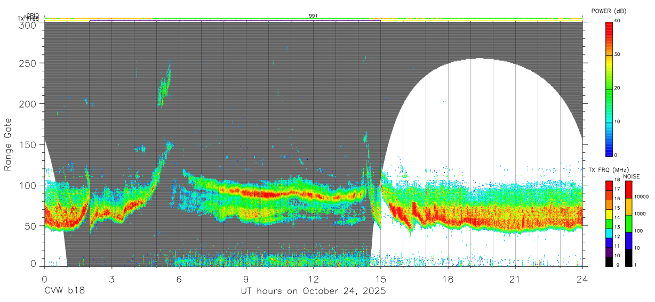Screen dimensions: 655x302
Task: Click the black 9–10 MHz TX FRQ swatch
Action: tap(609, 260)
